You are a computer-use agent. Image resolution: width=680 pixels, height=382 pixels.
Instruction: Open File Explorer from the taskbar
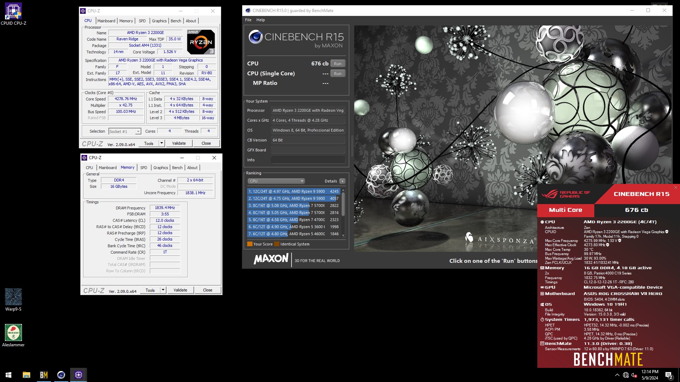click(x=27, y=375)
